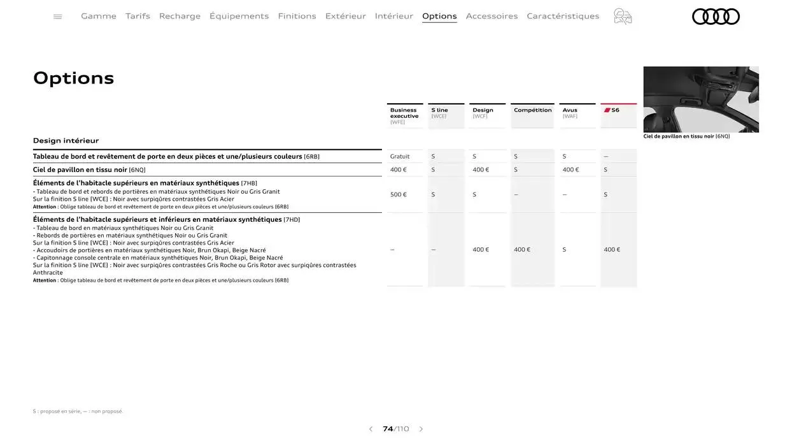Select "Accessoires" in the top navigation
This screenshot has width=792, height=446.
click(491, 15)
